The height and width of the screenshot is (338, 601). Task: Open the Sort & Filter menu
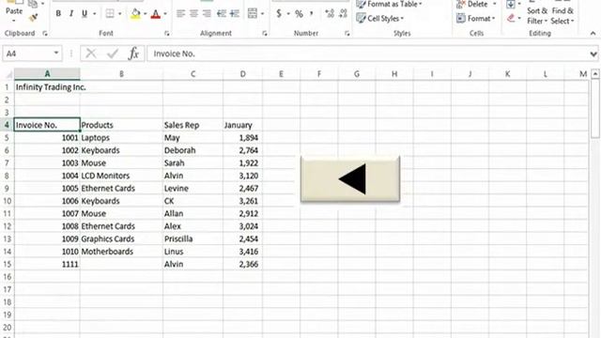(x=537, y=15)
